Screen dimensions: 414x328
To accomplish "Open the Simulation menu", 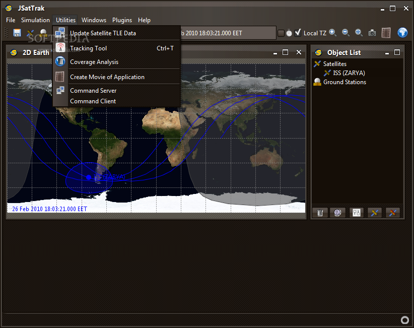I will (35, 20).
